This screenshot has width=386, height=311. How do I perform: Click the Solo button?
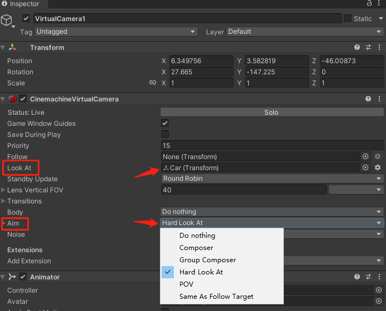tap(272, 113)
